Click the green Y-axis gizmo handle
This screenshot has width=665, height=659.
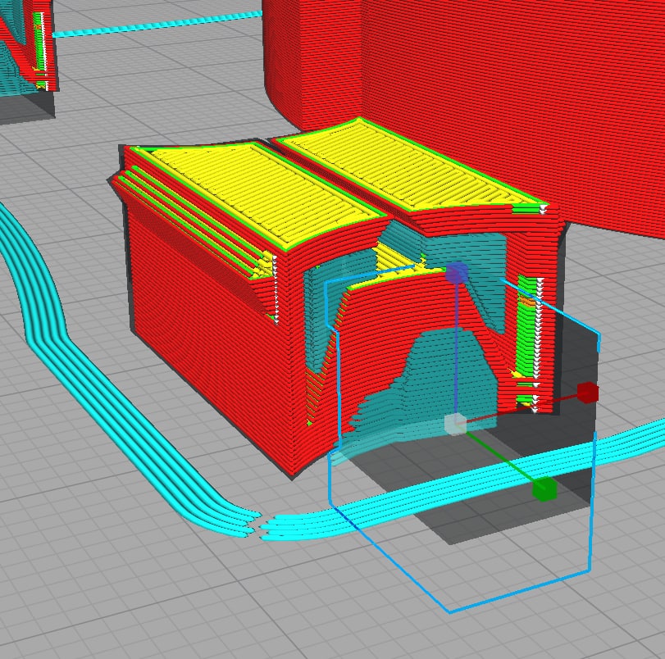tap(544, 489)
